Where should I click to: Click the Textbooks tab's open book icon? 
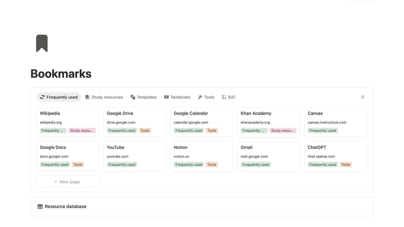(x=166, y=97)
